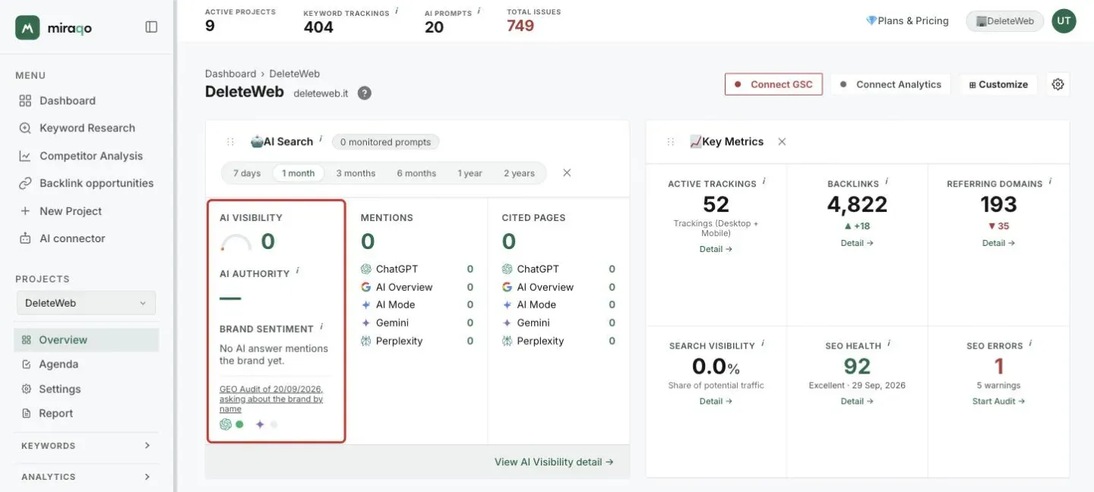Click Connect Analytics button
The image size is (1094, 492).
890,84
